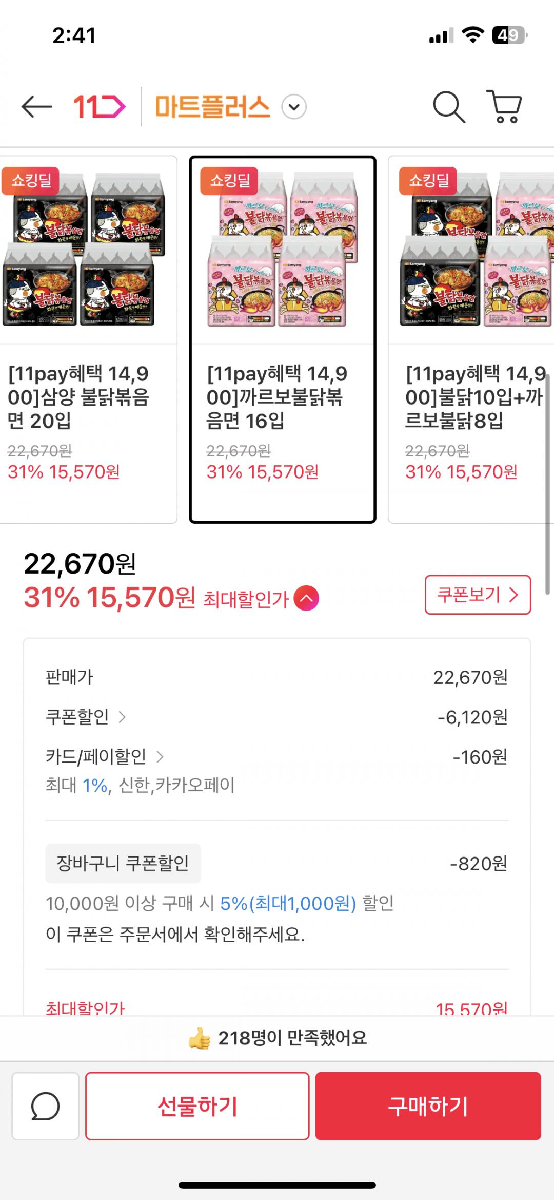Viewport: 554px width, 1200px height.
Task: Expand the 마트플러스 category dropdown
Action: click(294, 107)
